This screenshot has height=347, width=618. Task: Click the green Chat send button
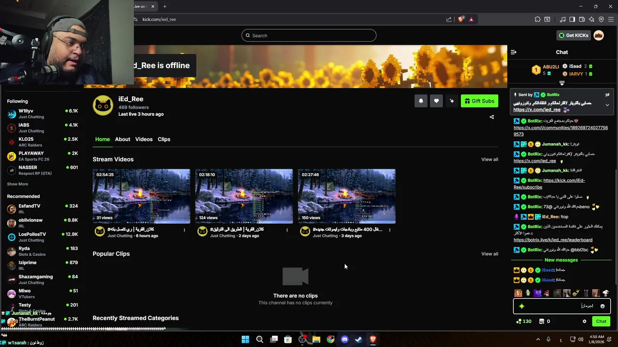(x=601, y=321)
